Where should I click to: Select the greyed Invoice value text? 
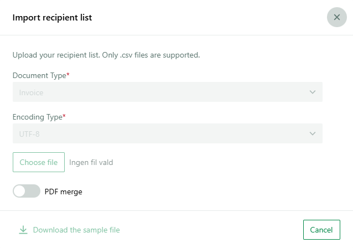pos(32,92)
